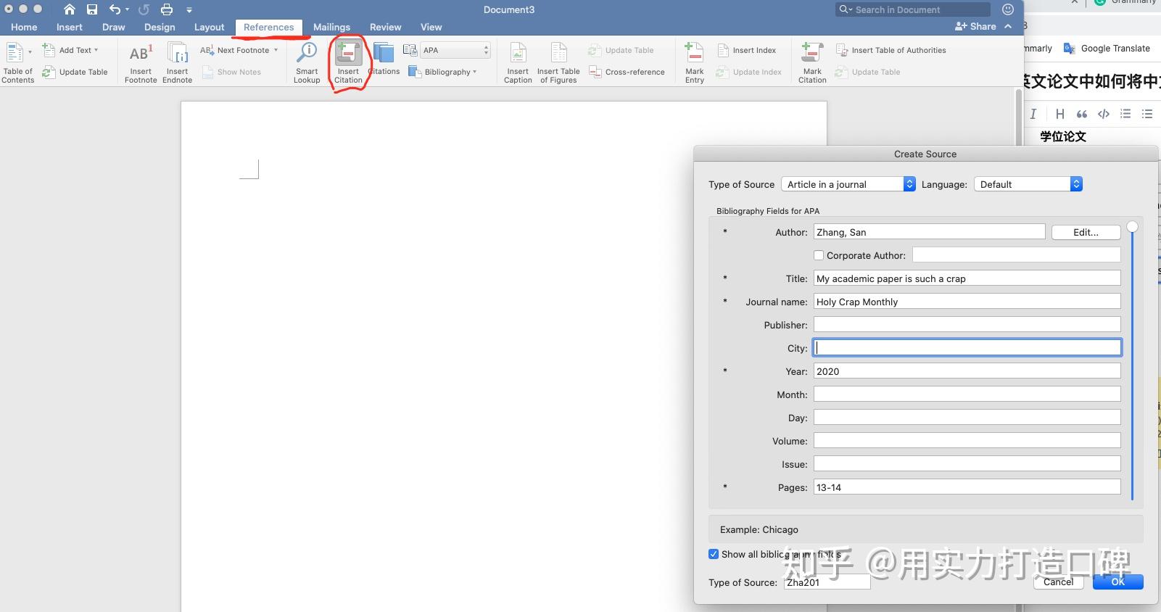The image size is (1161, 612).
Task: Save the document with the disk icon
Action: coord(92,9)
